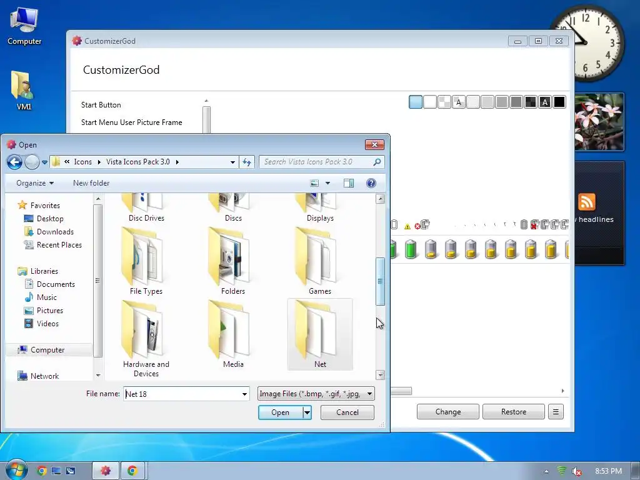The height and width of the screenshot is (480, 640).
Task: Choose the solid black background swatch
Action: (559, 102)
